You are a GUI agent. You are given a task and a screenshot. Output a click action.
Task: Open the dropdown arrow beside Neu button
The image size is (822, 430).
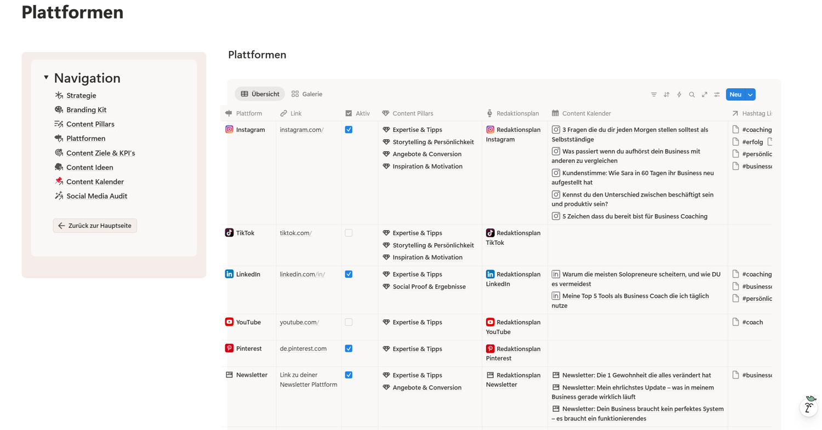(x=750, y=95)
